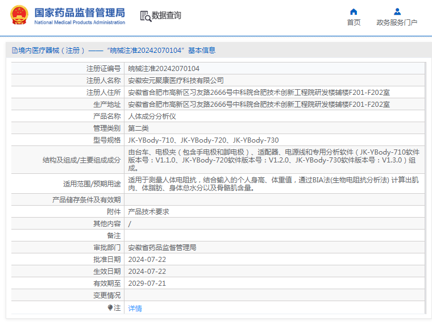
Task: Click the document icon before 境内医疗器械
Action: click(x=15, y=51)
